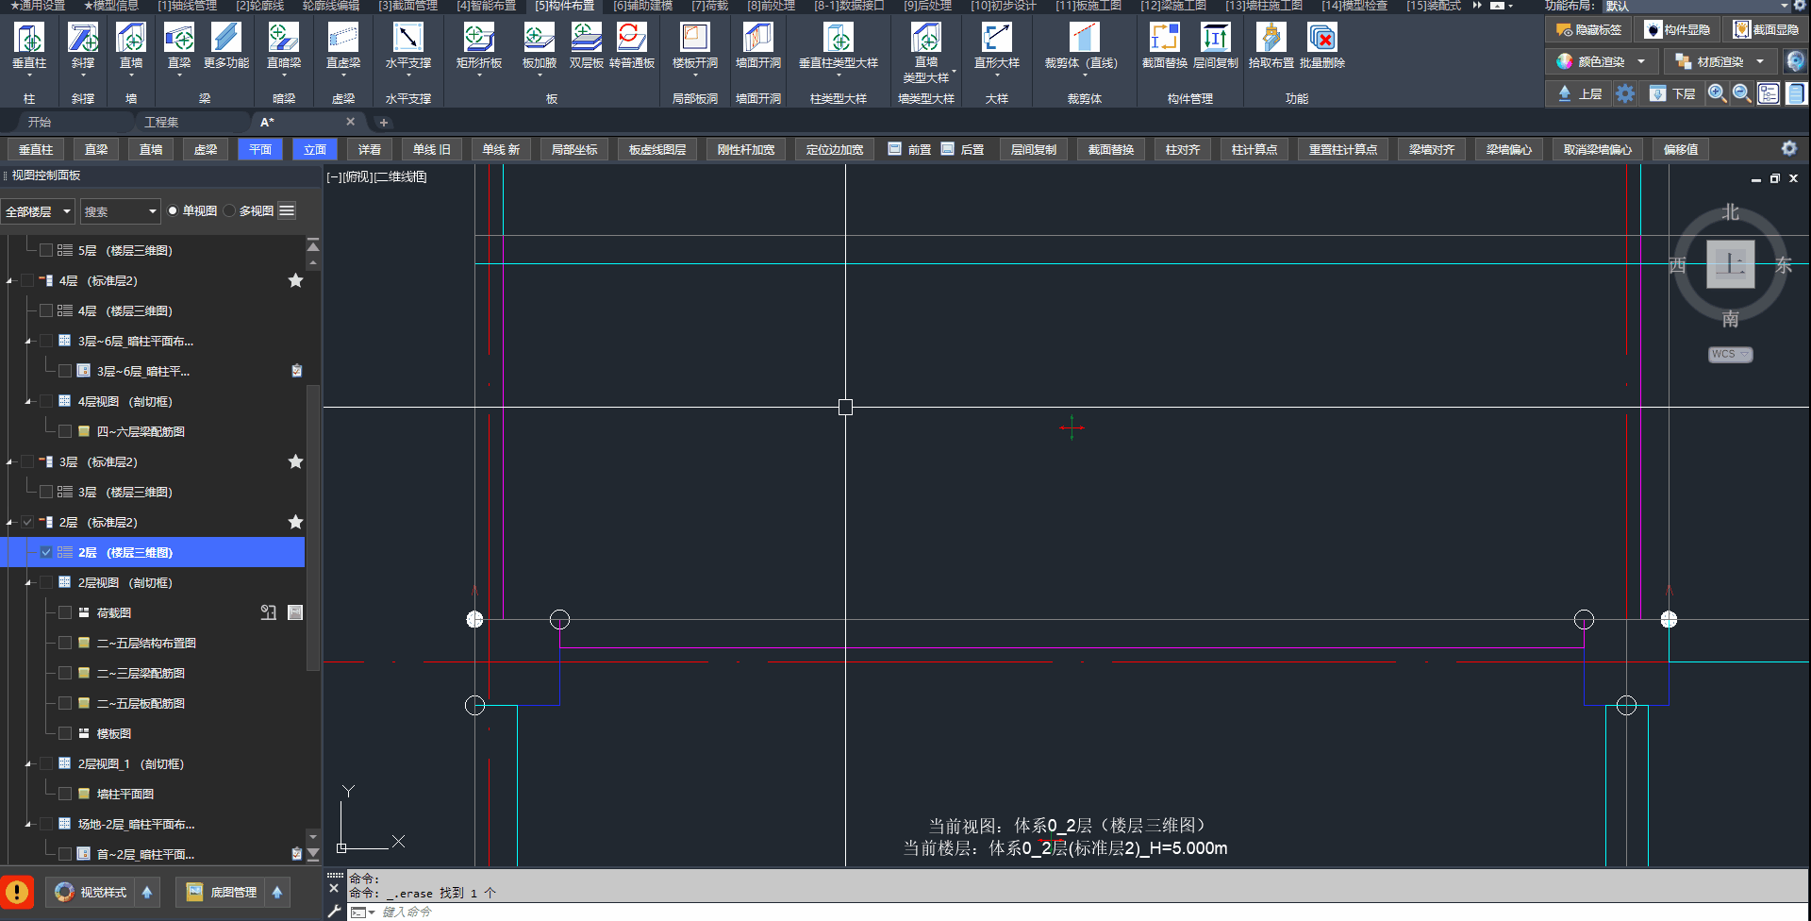Image resolution: width=1811 pixels, height=921 pixels.
Task: Open the [7]荷载 ribbon tab
Action: click(709, 6)
